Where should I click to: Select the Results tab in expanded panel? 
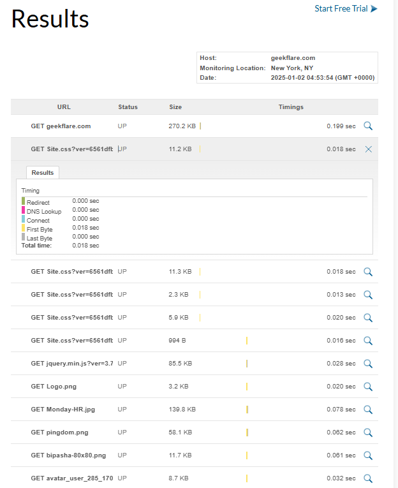coord(43,173)
